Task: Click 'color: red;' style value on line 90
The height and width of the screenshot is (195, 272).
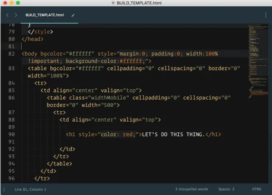Action: coord(118,134)
